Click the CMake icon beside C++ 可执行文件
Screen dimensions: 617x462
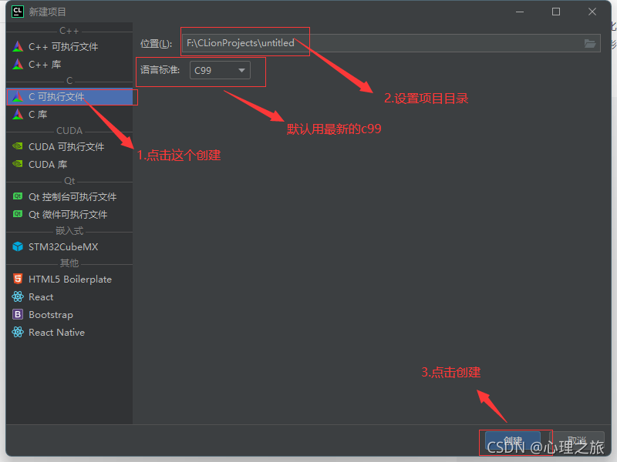18,46
